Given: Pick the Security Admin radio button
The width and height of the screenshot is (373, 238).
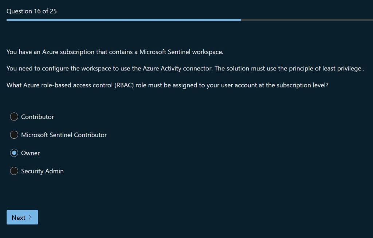Looking at the screenshot, I should click(14, 171).
